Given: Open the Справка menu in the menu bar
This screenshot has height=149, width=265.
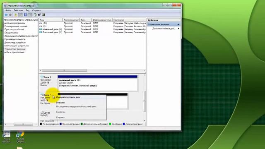Looking at the screenshot, I should tap(36, 10).
